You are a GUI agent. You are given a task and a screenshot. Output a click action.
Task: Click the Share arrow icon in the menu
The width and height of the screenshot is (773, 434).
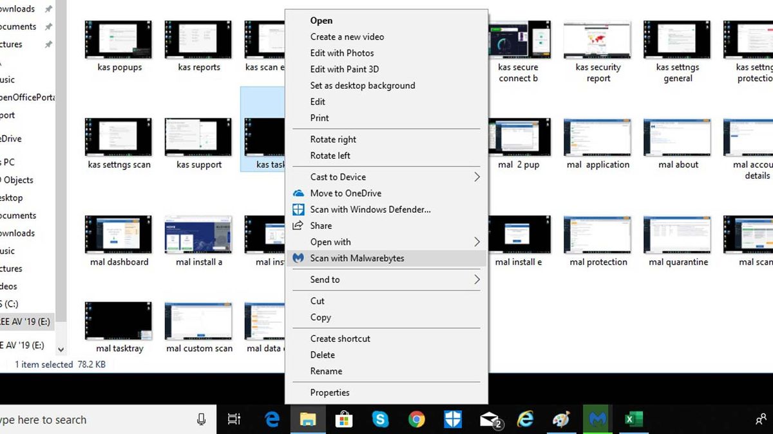point(298,226)
